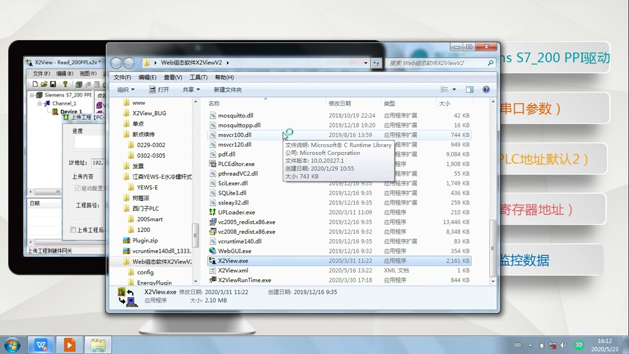The width and height of the screenshot is (629, 354).
Task: Select the vc2005_redist.x86.exe installer icon
Action: pyautogui.click(x=213, y=222)
